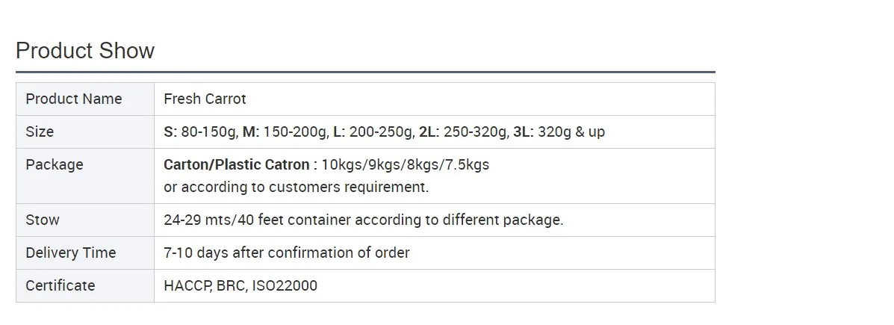Click the Certificate row label
The image size is (894, 325).
coord(60,285)
